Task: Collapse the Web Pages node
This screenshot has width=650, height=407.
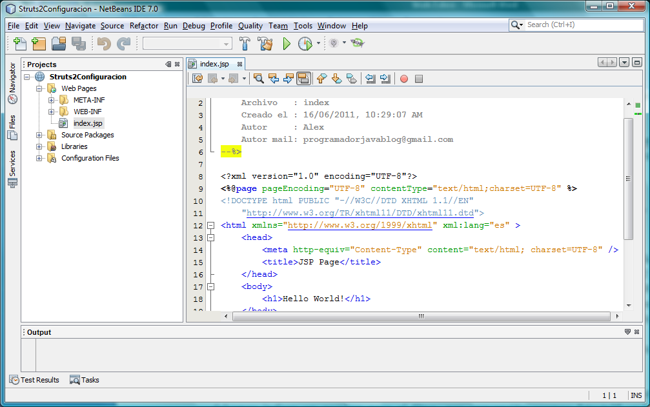Action: [x=40, y=88]
